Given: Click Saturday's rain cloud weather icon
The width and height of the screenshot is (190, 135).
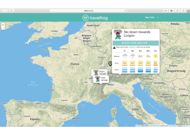Looking at the screenshot, I should coord(132,56).
